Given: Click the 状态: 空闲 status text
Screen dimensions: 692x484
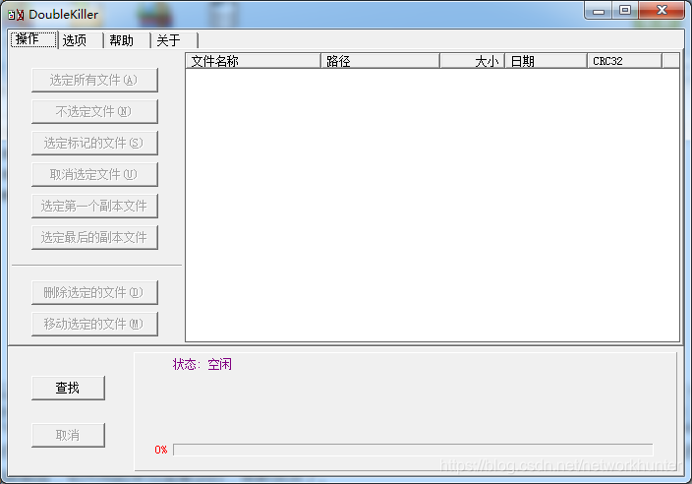Looking at the screenshot, I should point(202,364).
